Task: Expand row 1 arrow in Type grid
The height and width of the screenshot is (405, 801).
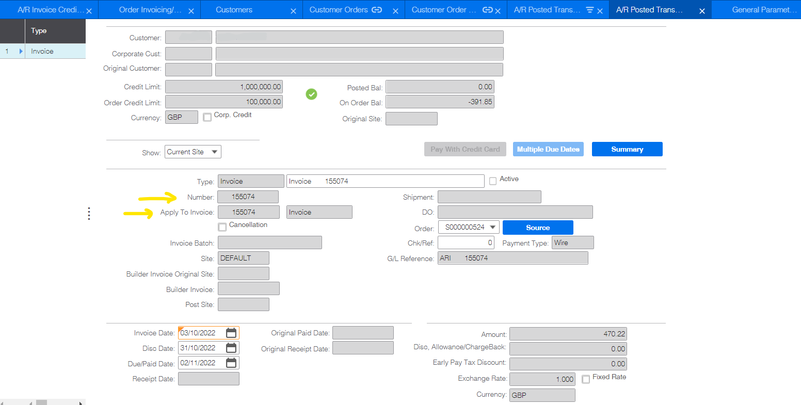Action: point(21,51)
